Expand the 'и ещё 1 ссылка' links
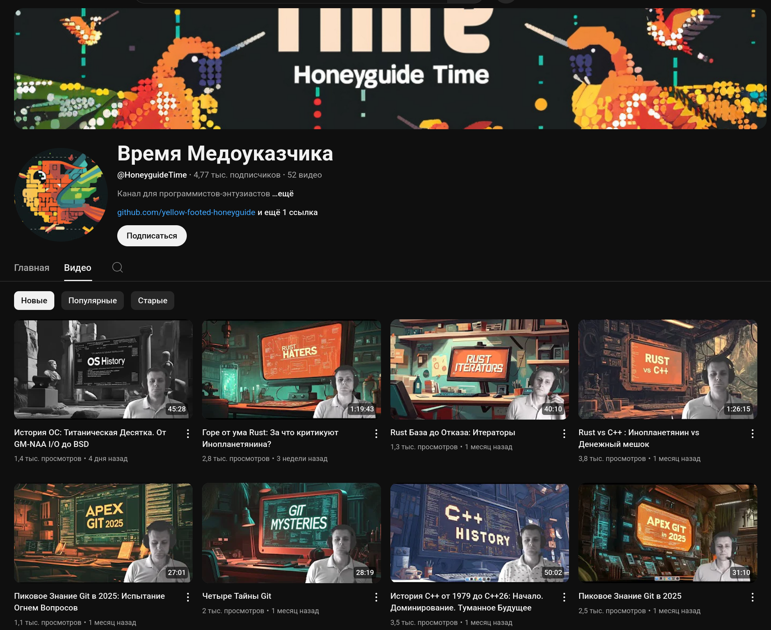The width and height of the screenshot is (771, 630). tap(288, 212)
